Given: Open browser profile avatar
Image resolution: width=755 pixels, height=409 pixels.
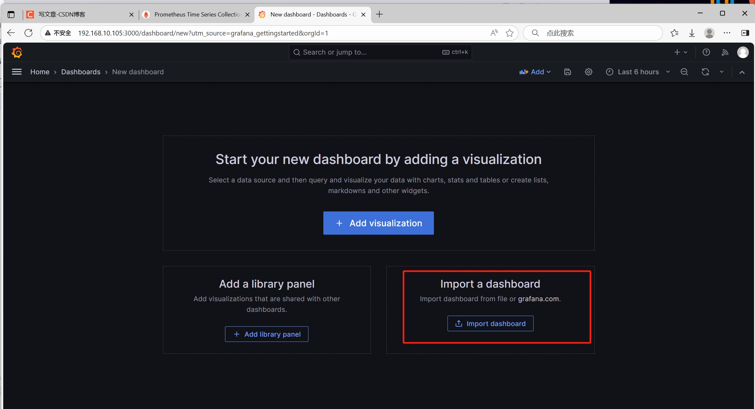Looking at the screenshot, I should click(x=709, y=33).
